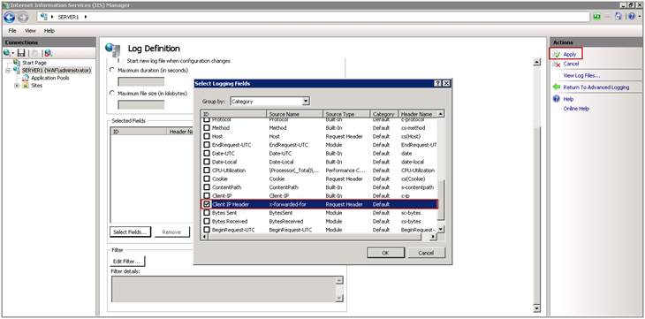Click the Apply action link

pos(570,54)
